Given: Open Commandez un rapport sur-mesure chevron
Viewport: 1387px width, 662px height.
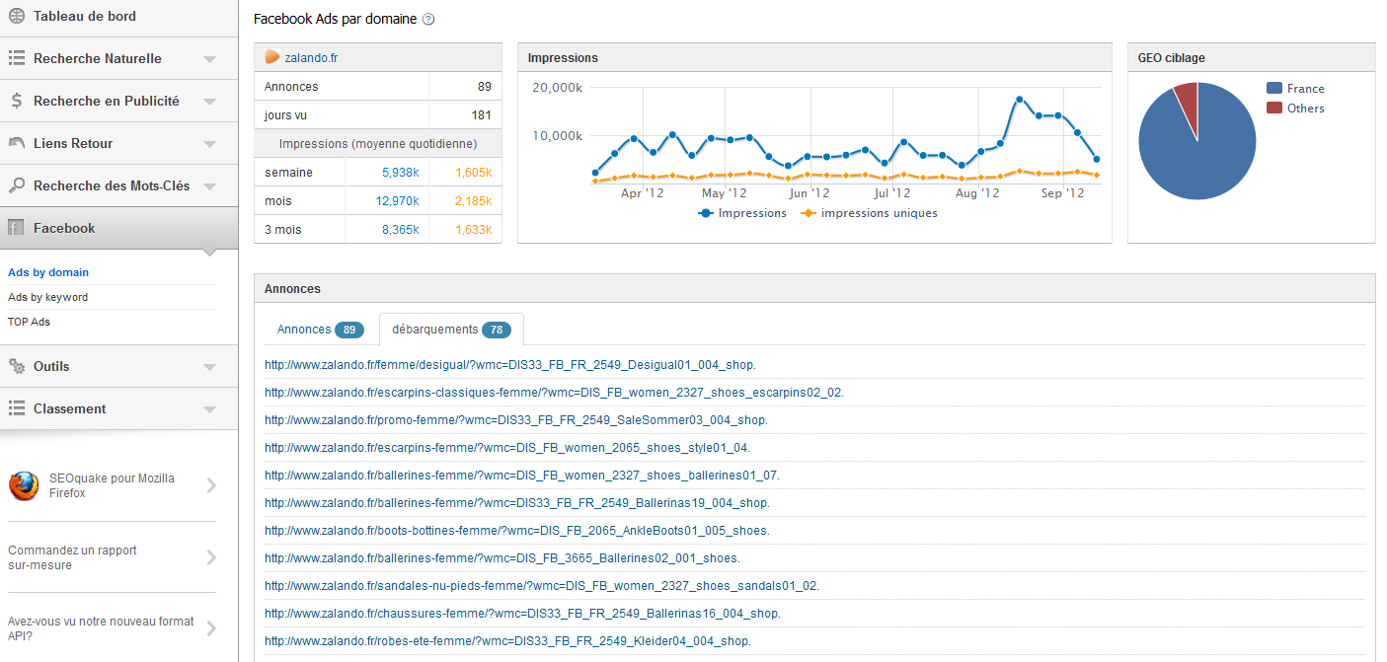Looking at the screenshot, I should pos(211,557).
